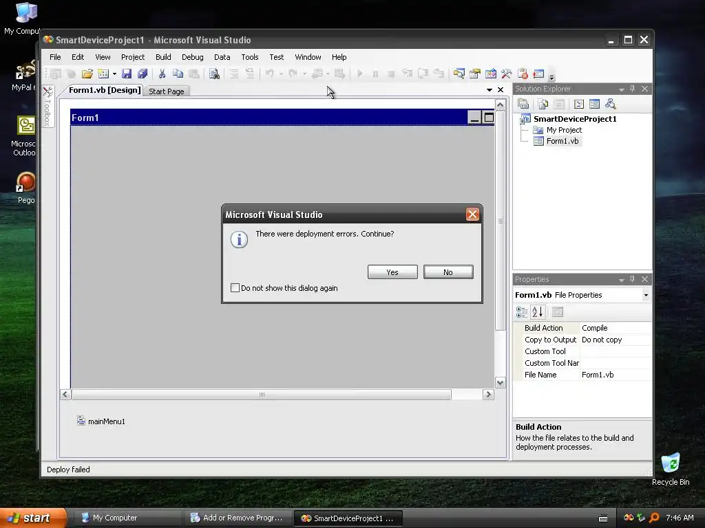Click the File Name value 'Form1.vb'
Image resolution: width=705 pixels, height=528 pixels.
(598, 375)
